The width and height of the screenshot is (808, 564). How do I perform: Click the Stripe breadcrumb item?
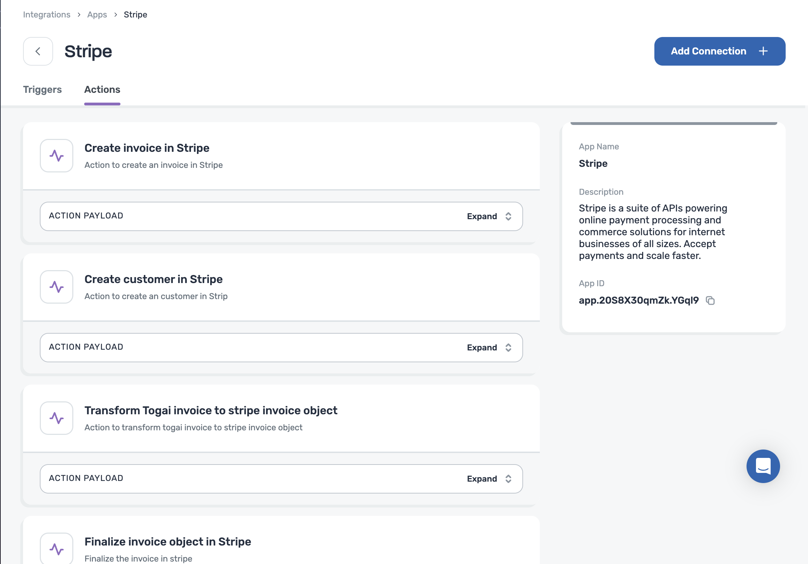click(x=135, y=15)
